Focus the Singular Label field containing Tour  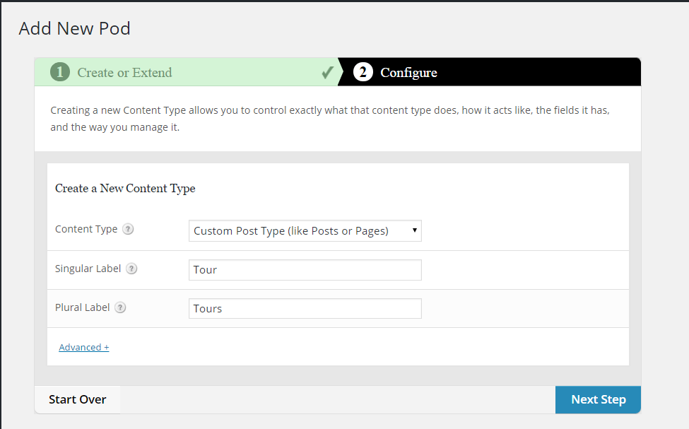coord(305,270)
